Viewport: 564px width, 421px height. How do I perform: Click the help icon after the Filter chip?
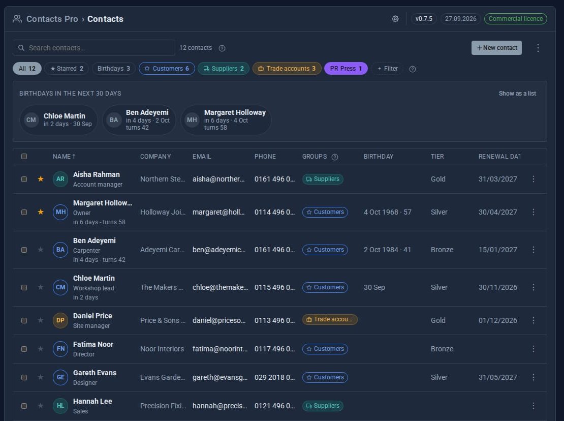[x=413, y=69]
